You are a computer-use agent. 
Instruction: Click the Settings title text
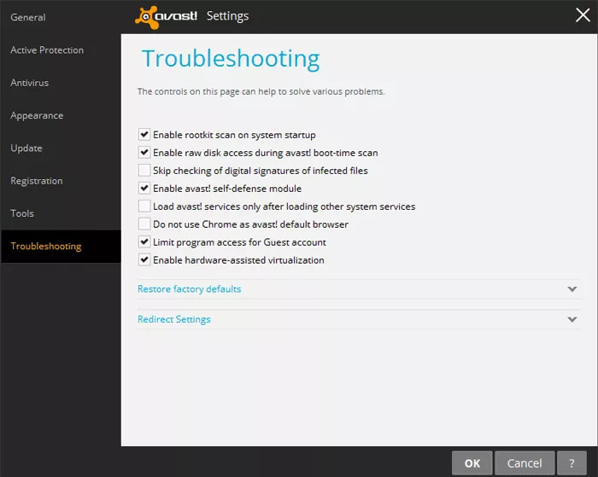pyautogui.click(x=228, y=16)
